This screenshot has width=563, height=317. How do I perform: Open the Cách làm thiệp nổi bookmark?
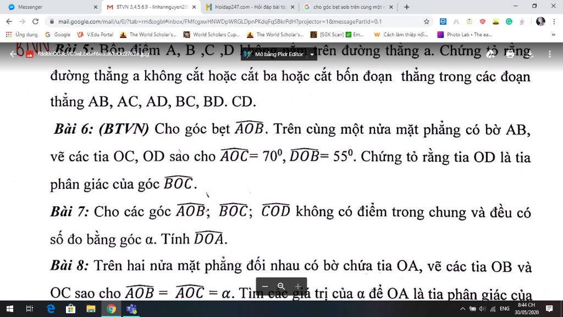401,35
